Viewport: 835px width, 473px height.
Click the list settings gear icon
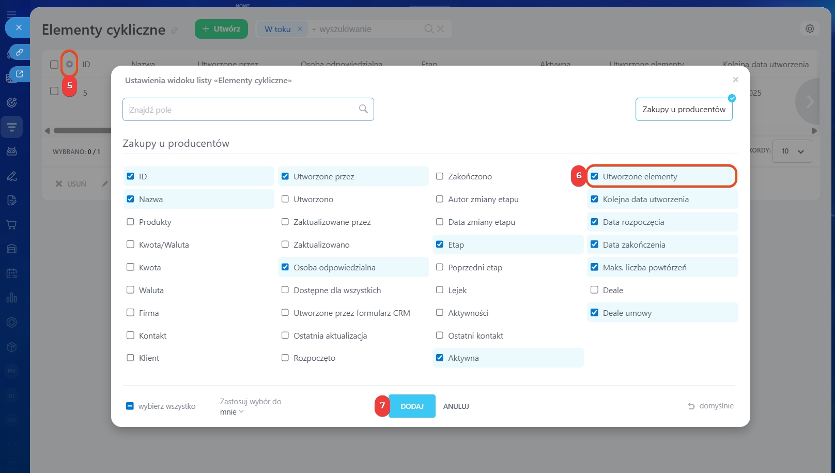click(x=69, y=65)
